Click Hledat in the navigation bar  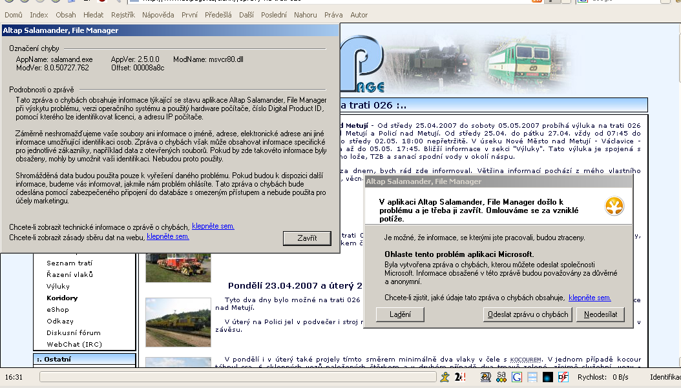coord(94,15)
